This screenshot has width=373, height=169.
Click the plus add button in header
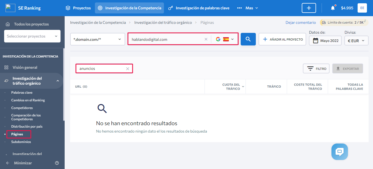click(309, 8)
